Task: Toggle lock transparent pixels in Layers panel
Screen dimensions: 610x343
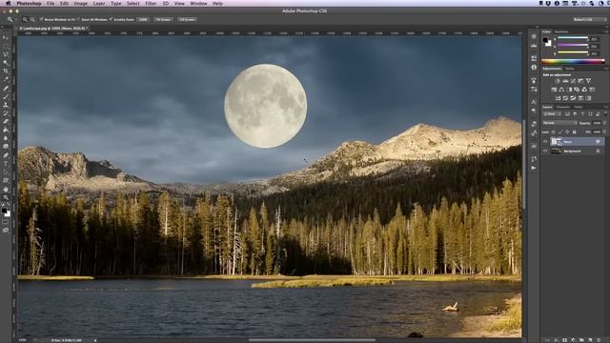Action: [x=553, y=132]
